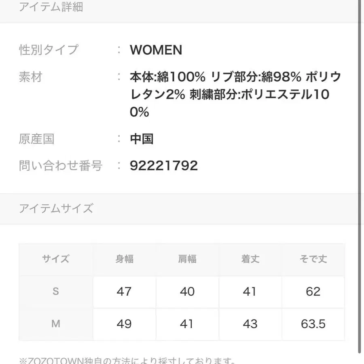
Task: Click the そで丈 column header
Action: [x=313, y=259]
